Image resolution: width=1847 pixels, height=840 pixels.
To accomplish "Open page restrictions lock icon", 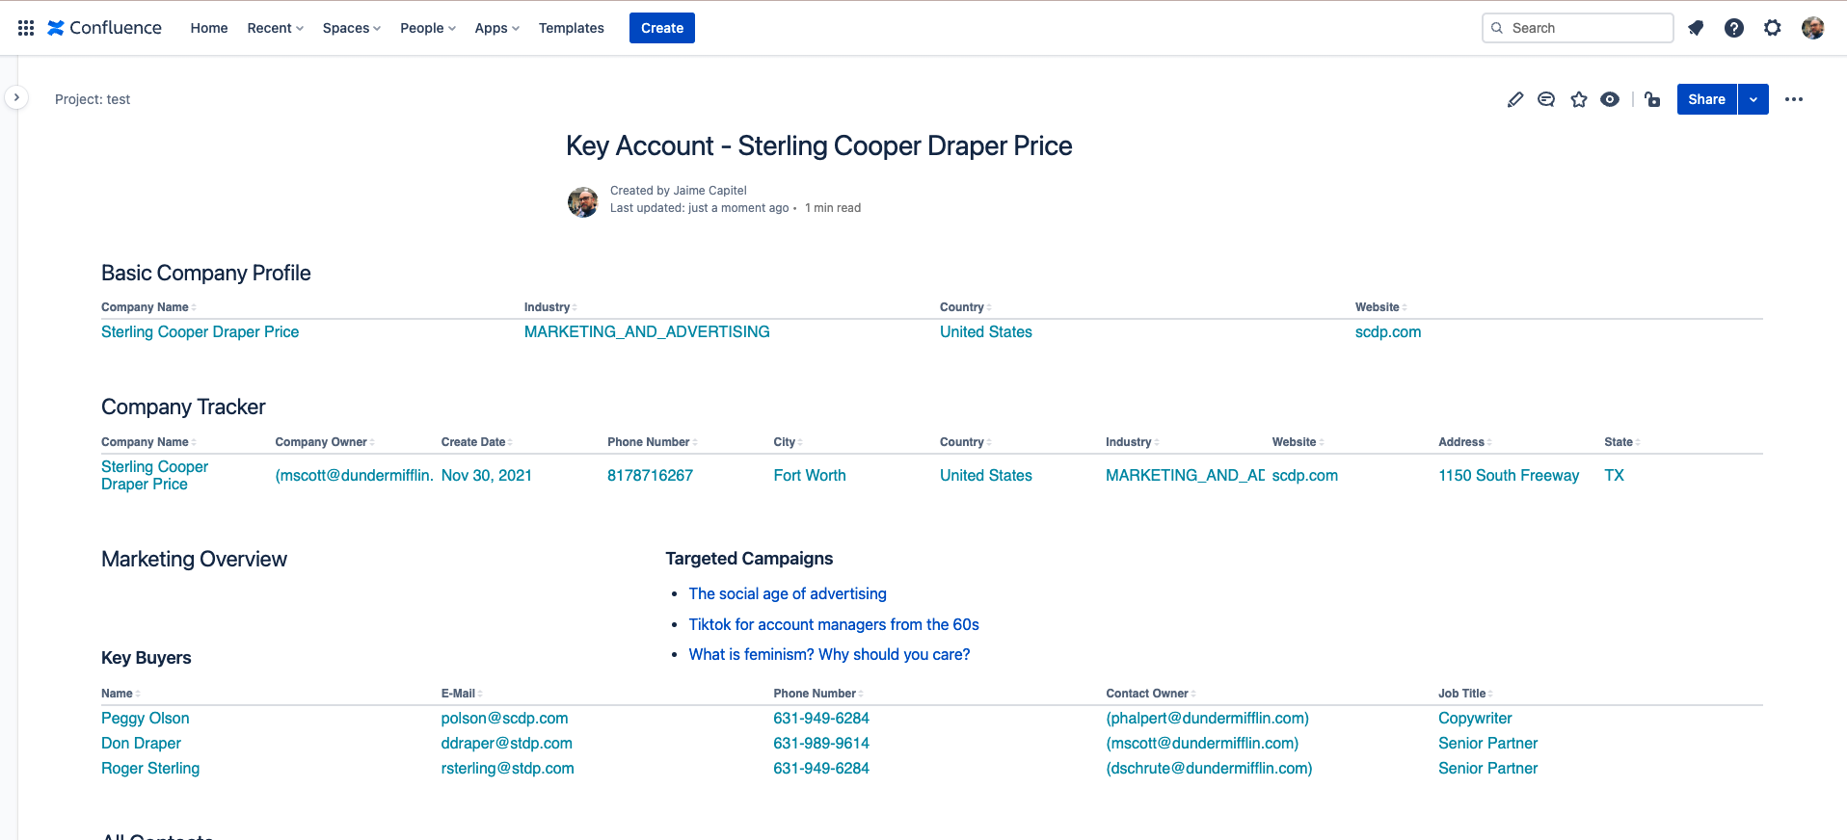I will [x=1652, y=99].
